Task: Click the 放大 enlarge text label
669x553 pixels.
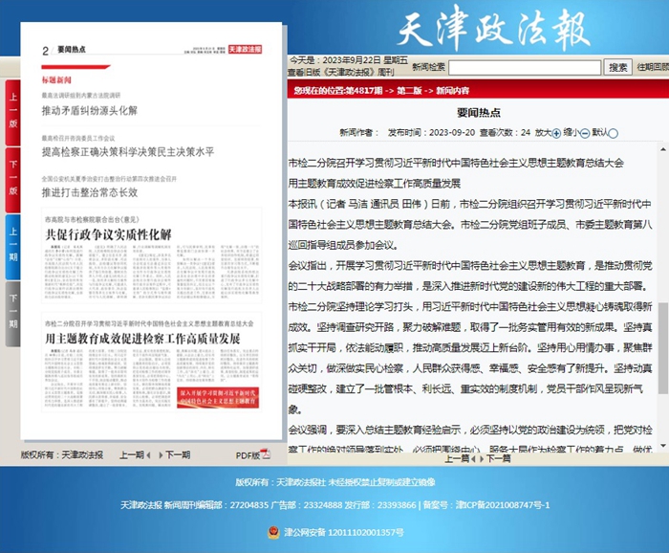Action: pyautogui.click(x=543, y=133)
